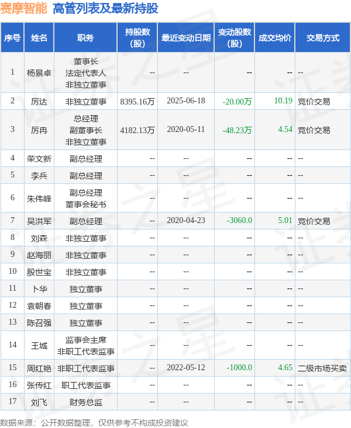351x428 pixels.
Task: Click the 职务 column header
Action: click(85, 38)
